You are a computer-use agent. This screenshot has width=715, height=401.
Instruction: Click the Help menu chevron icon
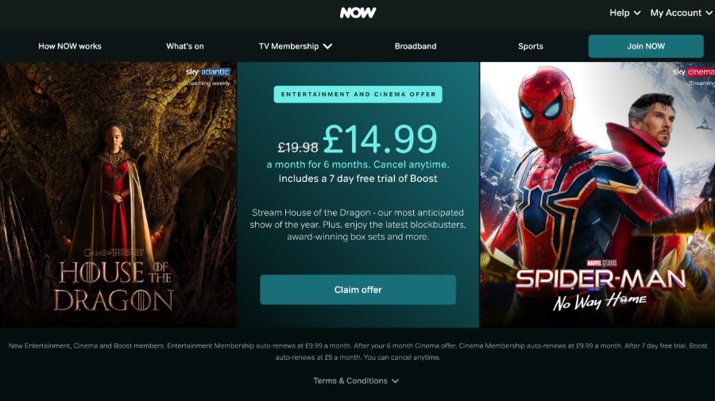[637, 13]
